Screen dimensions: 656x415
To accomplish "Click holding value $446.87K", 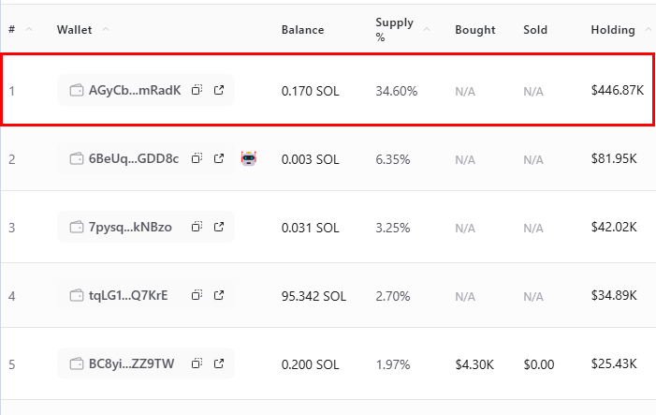I will click(617, 90).
